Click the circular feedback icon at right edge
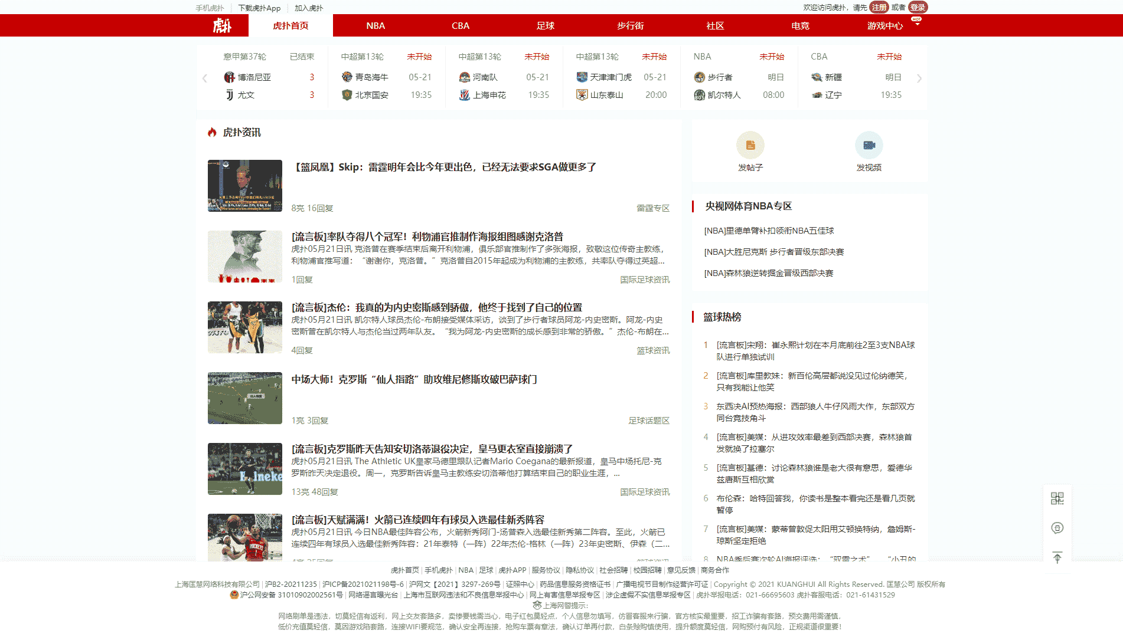Screen dimensions: 1123x637 (1057, 528)
